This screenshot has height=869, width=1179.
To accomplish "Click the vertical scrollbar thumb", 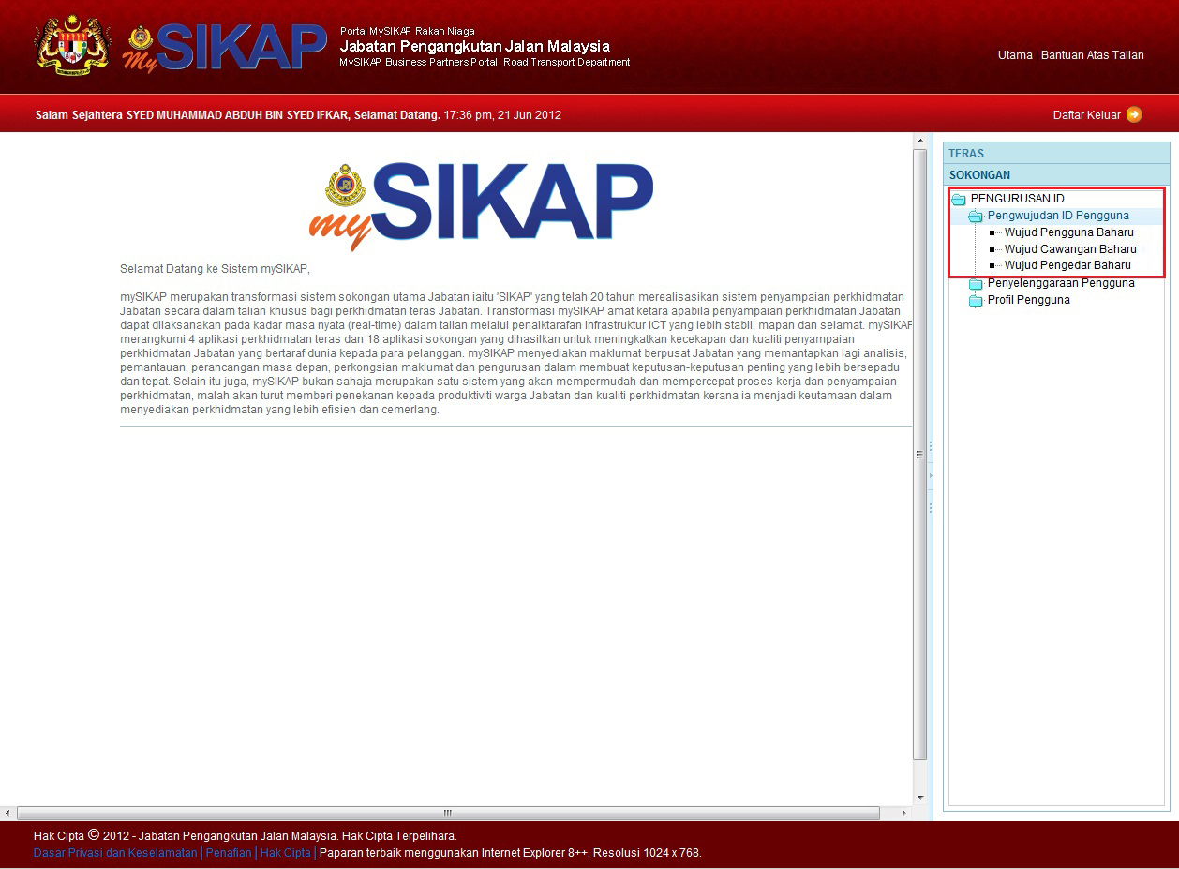I will tap(920, 454).
